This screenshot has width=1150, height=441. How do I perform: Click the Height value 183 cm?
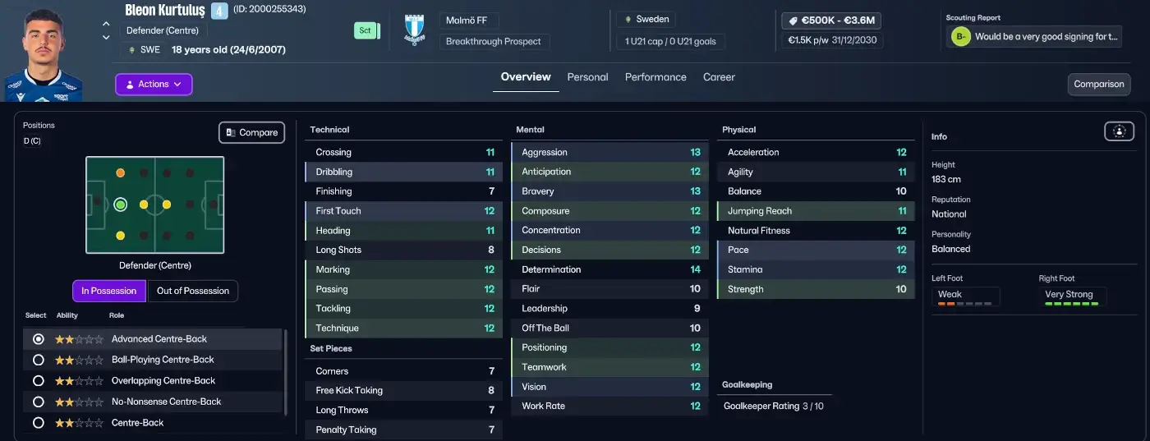pos(946,179)
